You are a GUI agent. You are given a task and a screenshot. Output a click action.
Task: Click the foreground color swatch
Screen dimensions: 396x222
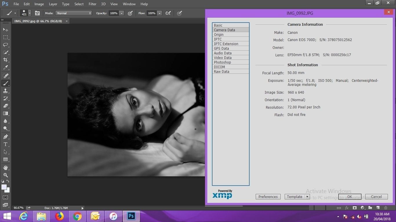(x=4, y=187)
